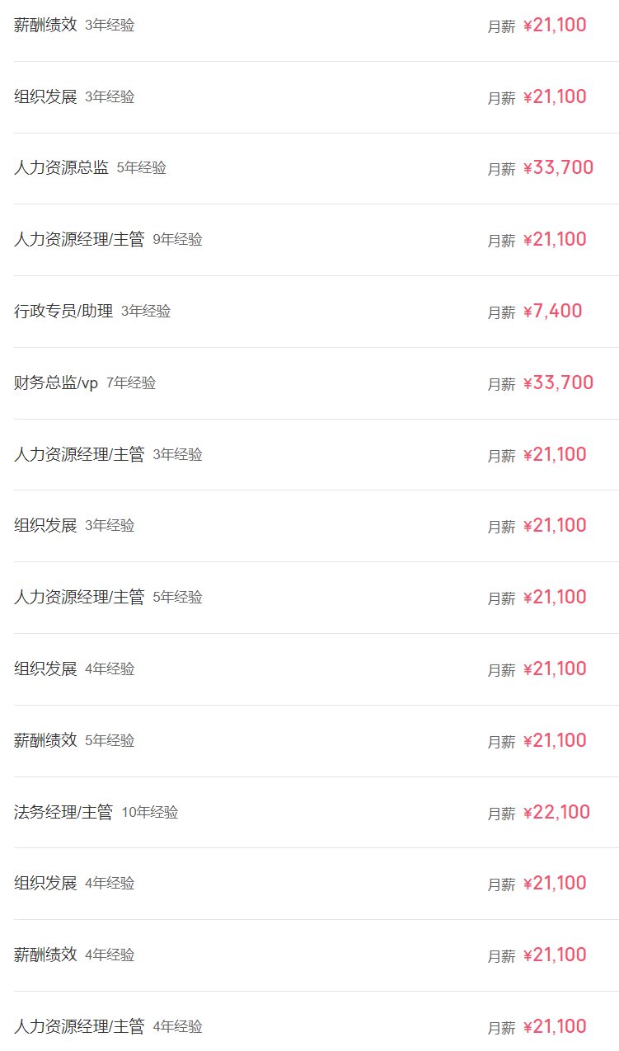Click 月薪 label beside ¥7,400
This screenshot has height=1051, width=619.
tap(501, 313)
